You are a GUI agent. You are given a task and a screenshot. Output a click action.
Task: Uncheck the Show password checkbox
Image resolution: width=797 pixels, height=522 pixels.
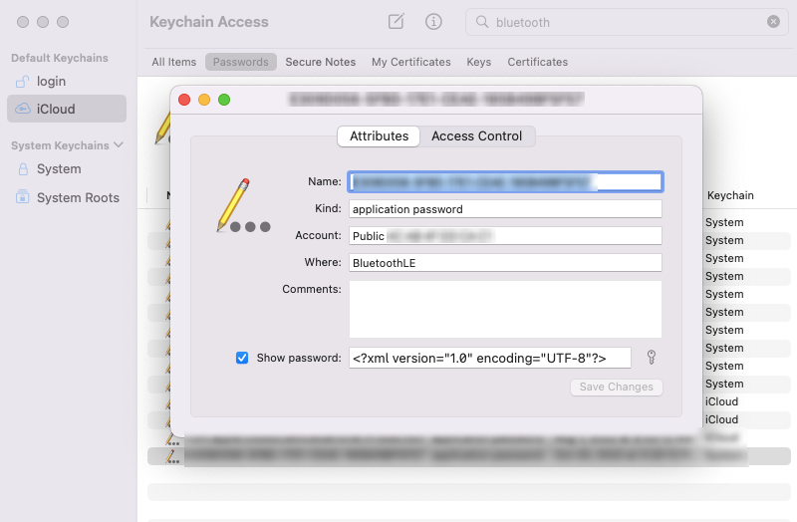[x=242, y=358]
